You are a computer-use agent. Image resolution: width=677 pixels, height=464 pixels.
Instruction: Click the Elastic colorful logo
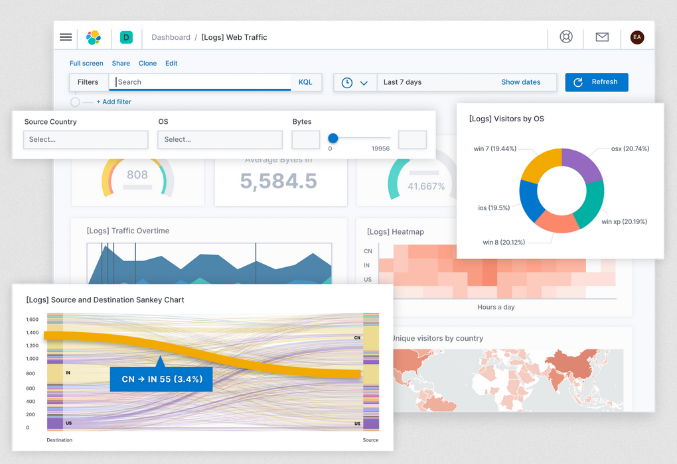tap(94, 38)
